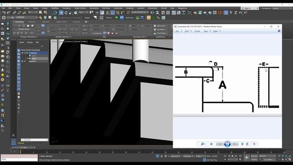This screenshot has height=165, width=293.
Task: Click Photo Viewer actual-size button
Action: [x=212, y=144]
